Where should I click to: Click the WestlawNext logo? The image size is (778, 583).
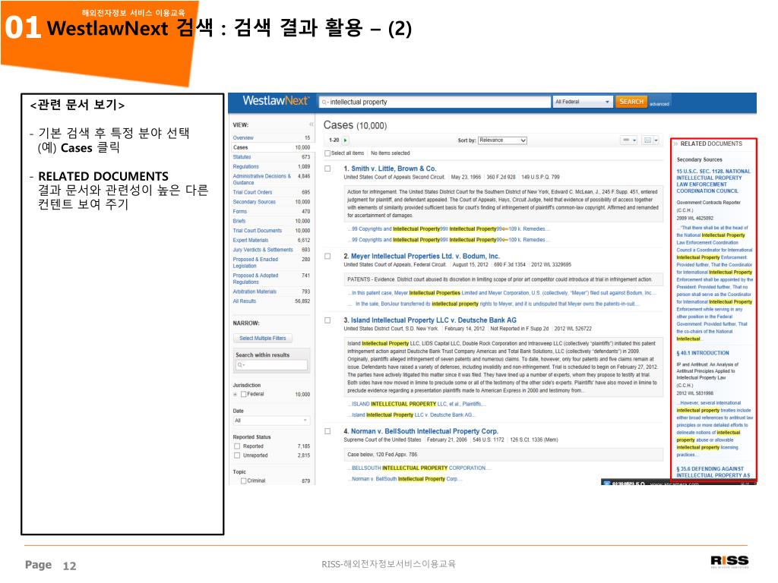point(275,101)
